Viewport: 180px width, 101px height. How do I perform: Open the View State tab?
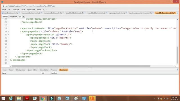coord(44,70)
